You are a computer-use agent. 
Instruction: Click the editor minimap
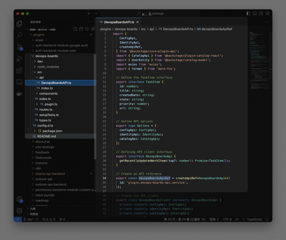point(259,60)
